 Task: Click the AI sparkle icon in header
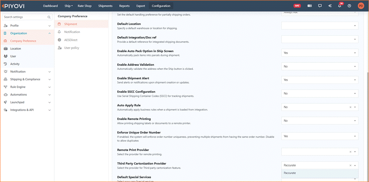(330, 6)
